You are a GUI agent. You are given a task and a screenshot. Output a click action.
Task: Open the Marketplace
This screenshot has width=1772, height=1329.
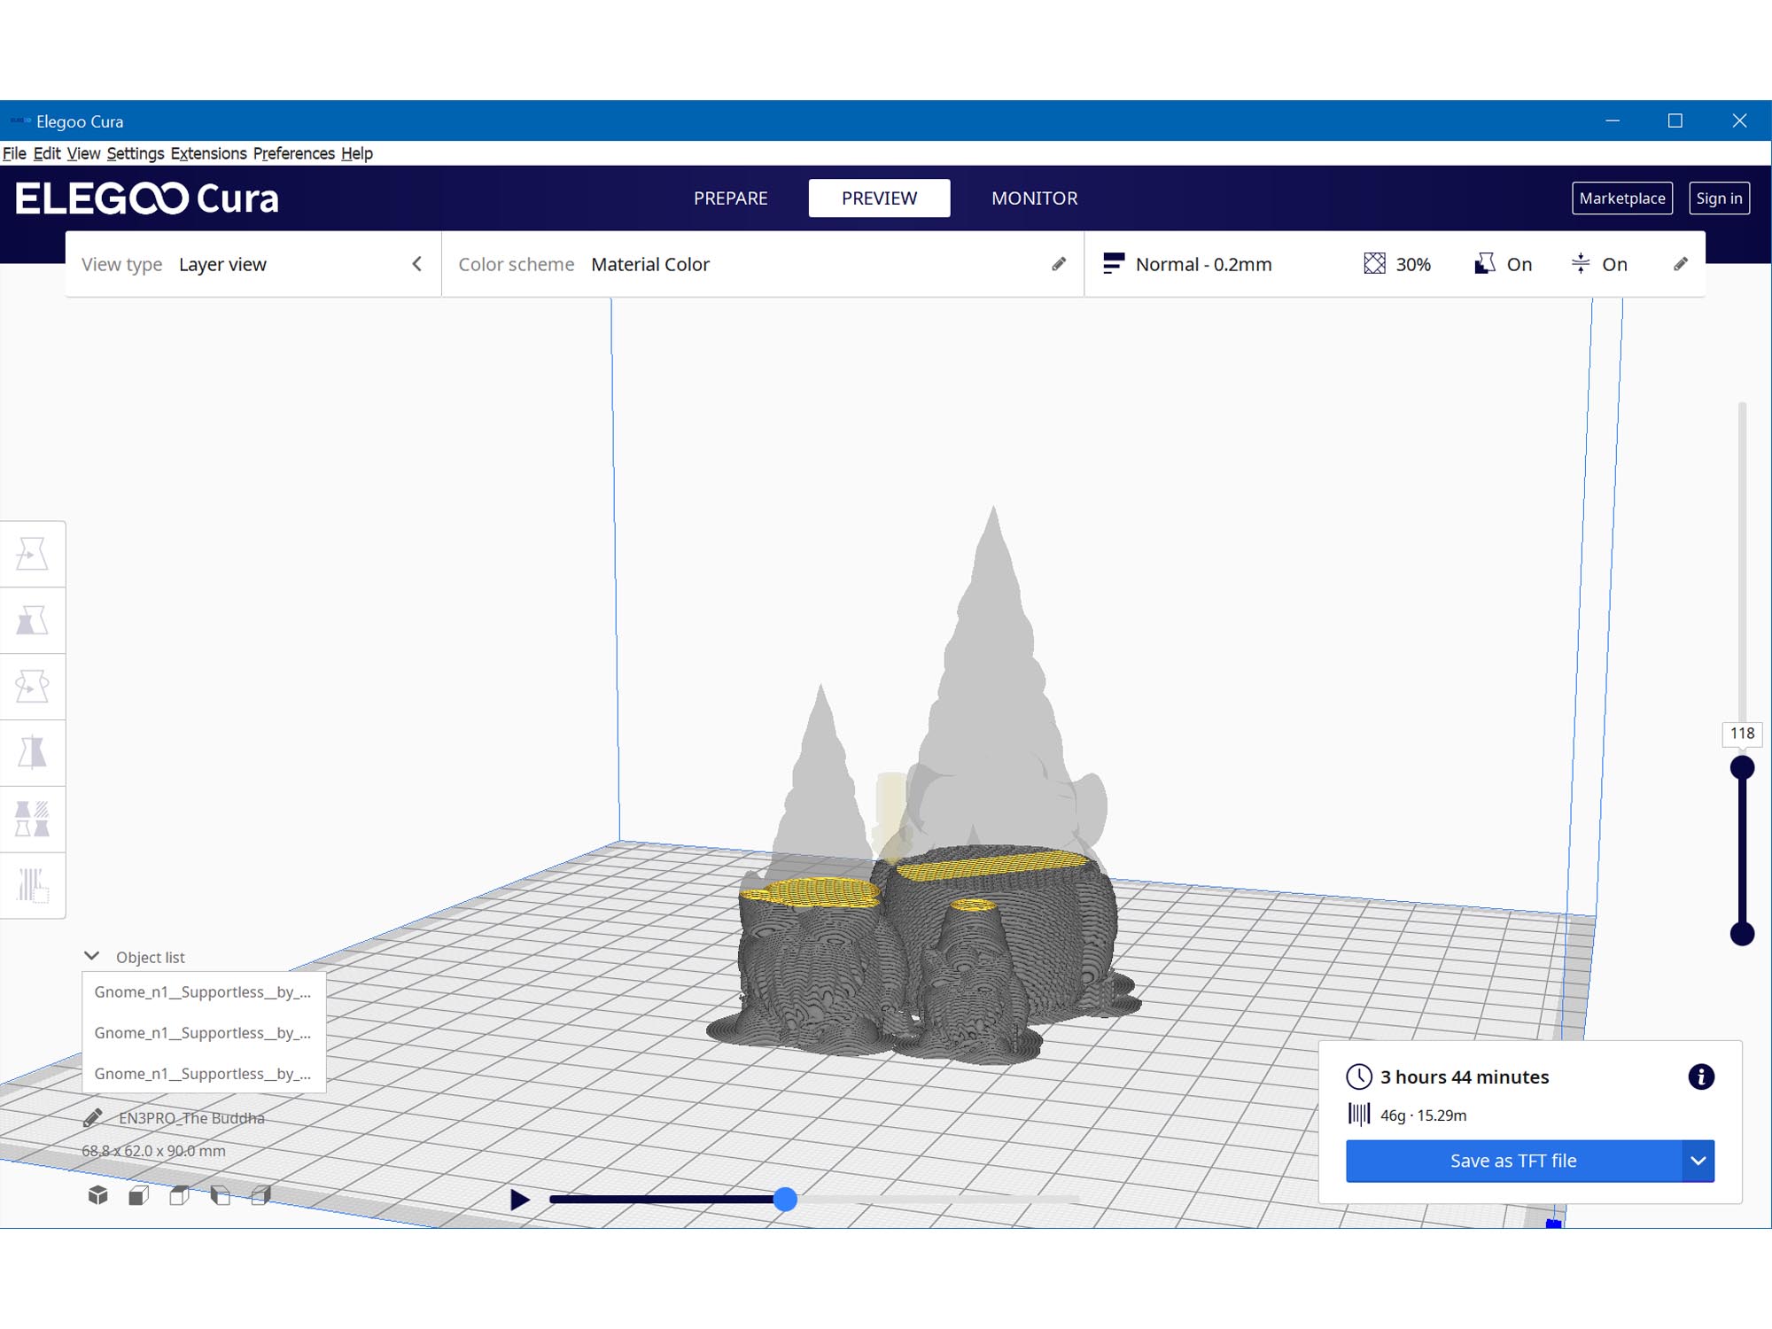tap(1622, 198)
